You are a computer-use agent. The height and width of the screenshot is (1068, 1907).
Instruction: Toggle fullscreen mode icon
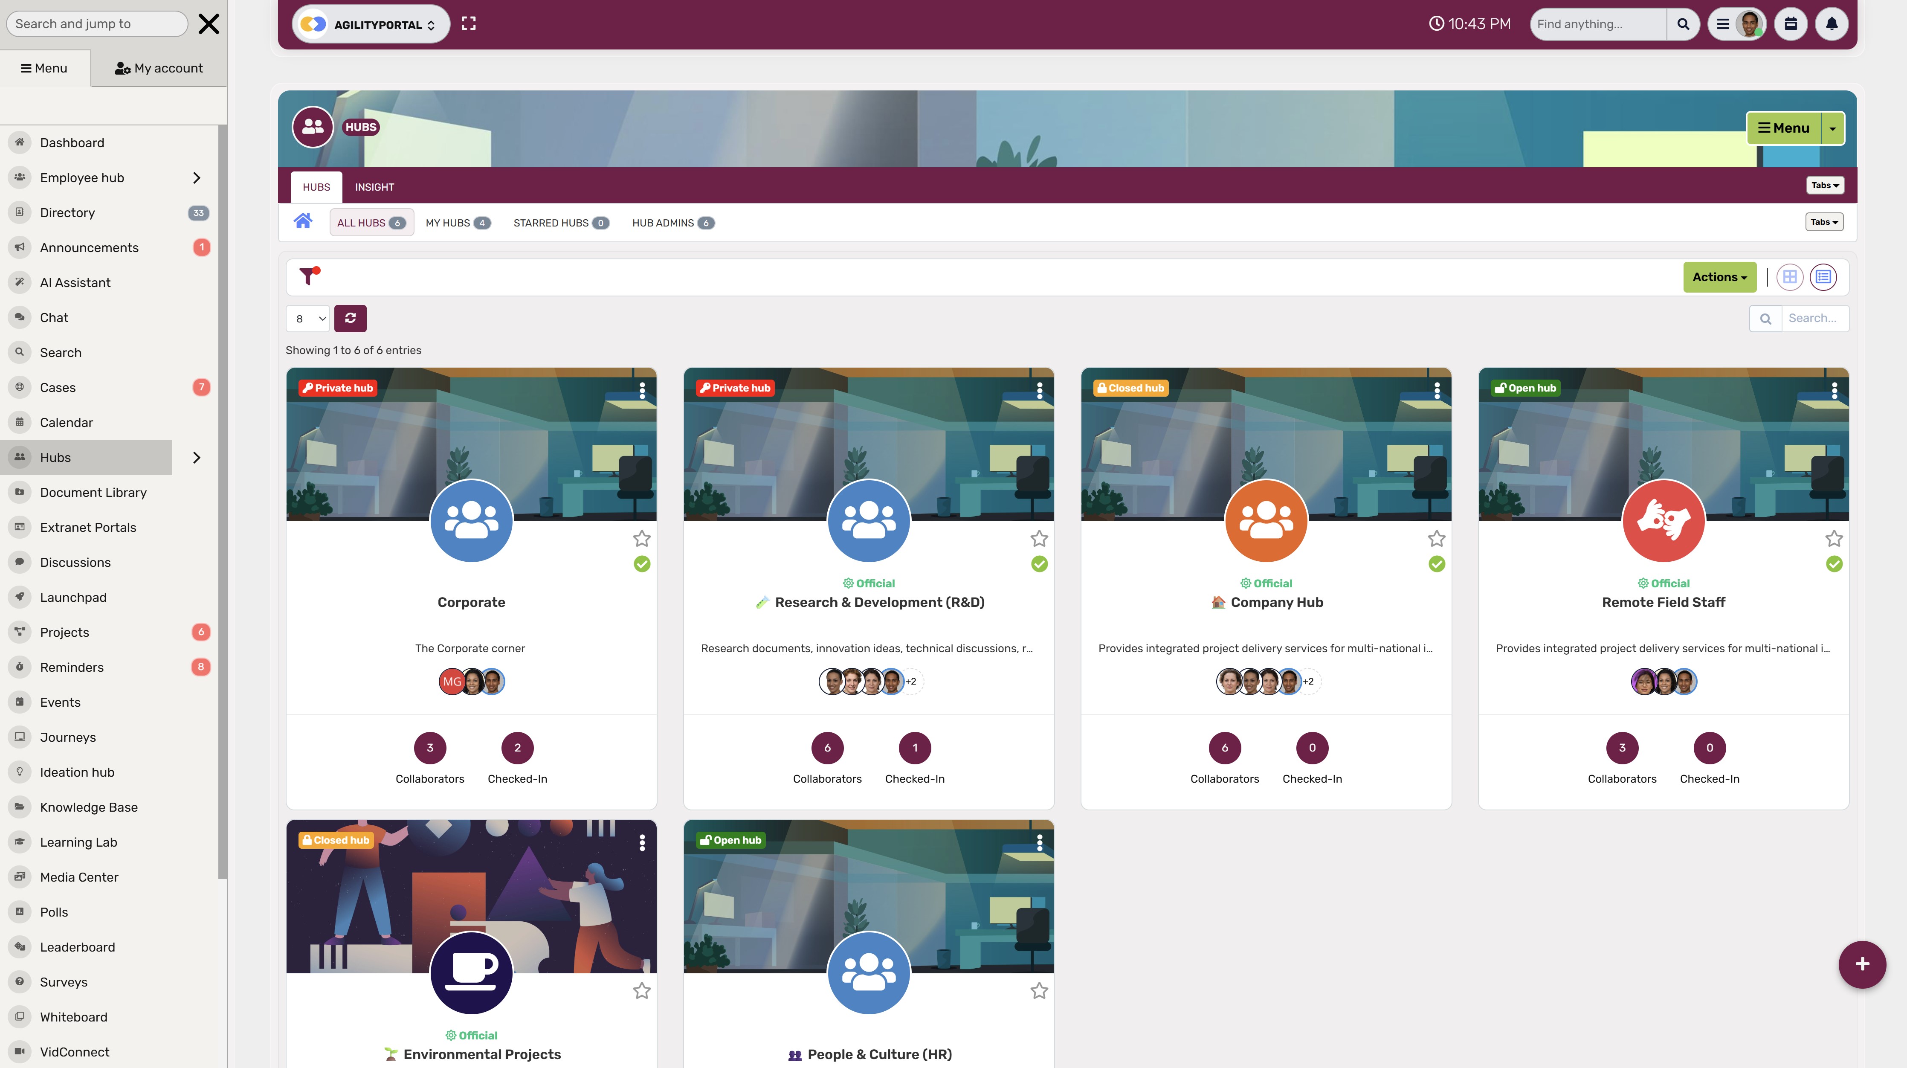pos(469,24)
